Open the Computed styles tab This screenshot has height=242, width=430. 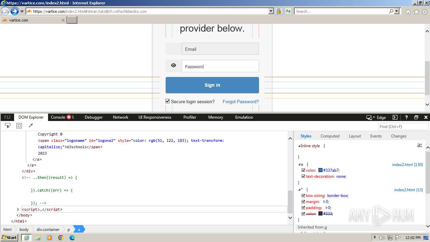click(330, 136)
